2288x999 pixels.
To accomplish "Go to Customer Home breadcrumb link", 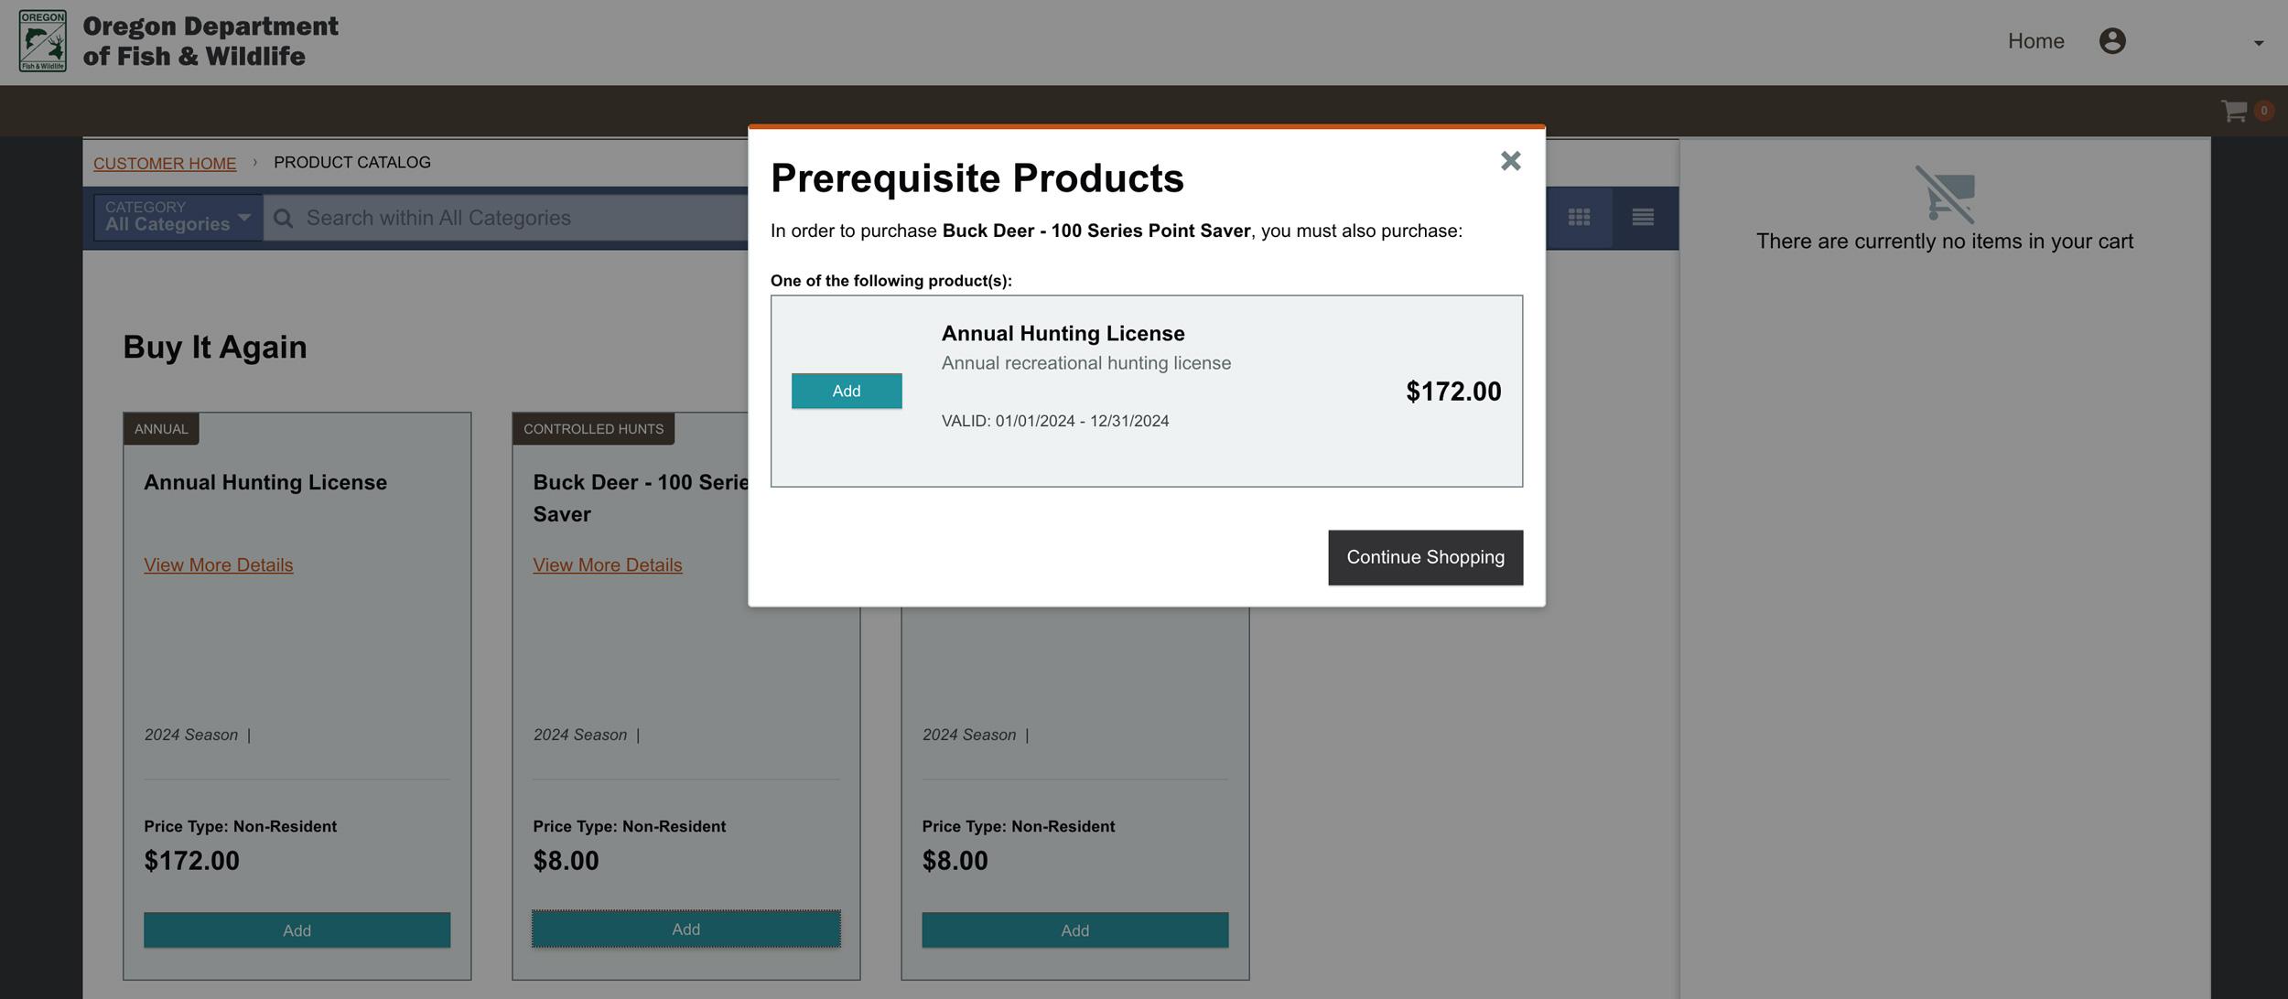I will point(165,164).
